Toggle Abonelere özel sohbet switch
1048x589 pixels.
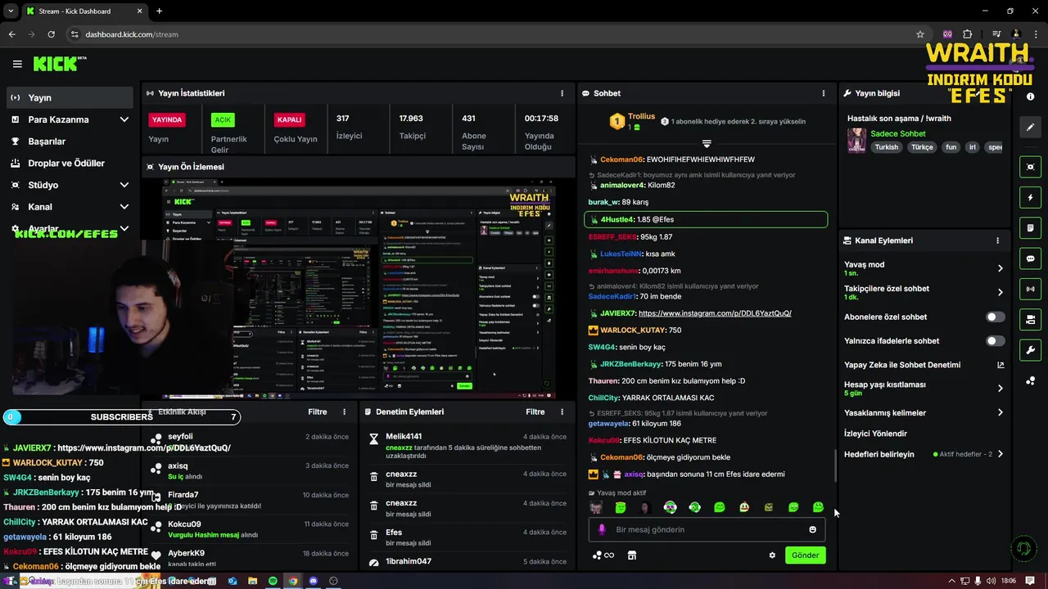(x=995, y=317)
